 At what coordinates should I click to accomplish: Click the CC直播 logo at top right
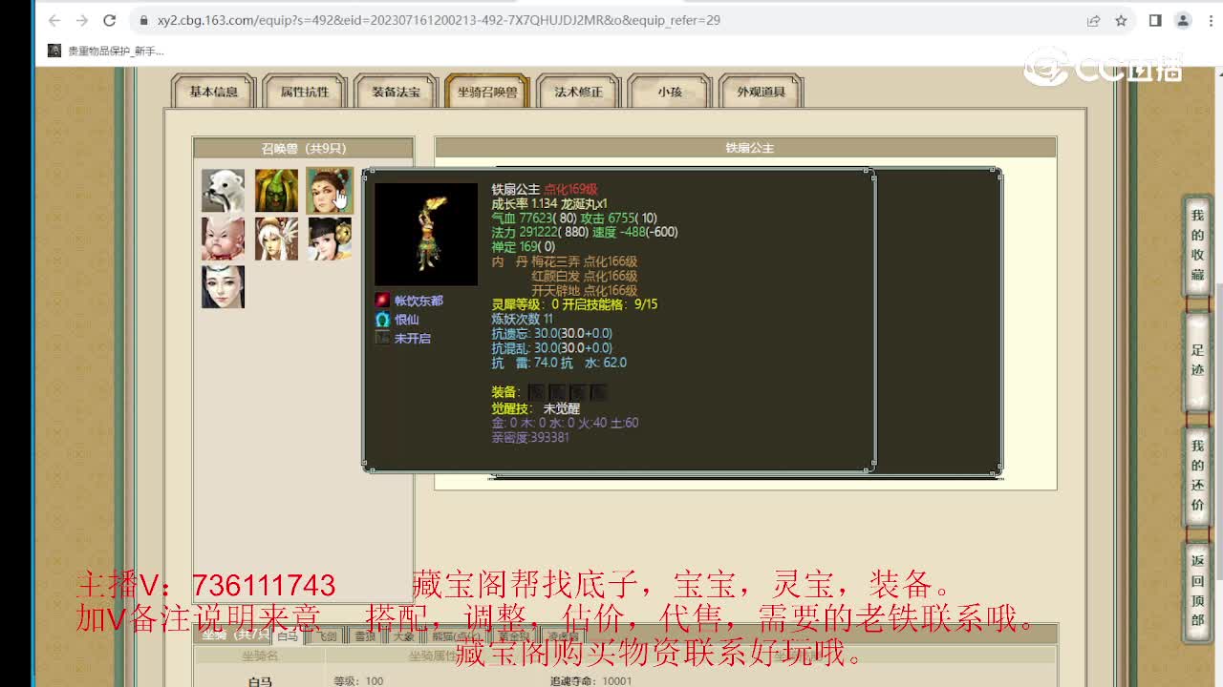(1101, 67)
